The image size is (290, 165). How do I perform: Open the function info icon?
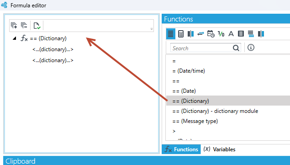251,48
